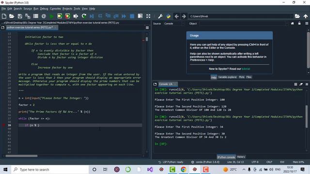Stop debugging blue square icon
Screen dimensions: 310x174
click(x=132, y=16)
